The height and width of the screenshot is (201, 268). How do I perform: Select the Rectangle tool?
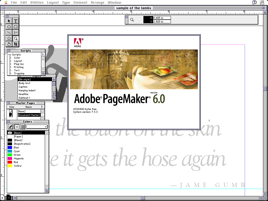tap(15, 27)
